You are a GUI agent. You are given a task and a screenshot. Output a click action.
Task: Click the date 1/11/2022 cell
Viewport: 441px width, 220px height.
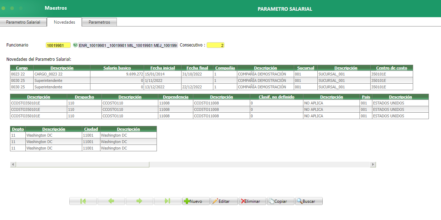pos(163,80)
